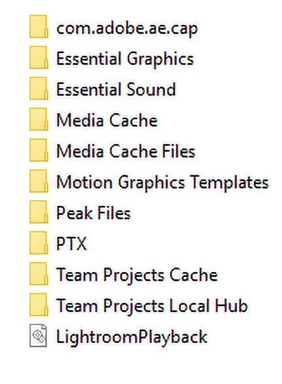This screenshot has width=282, height=384.
Task: Select the Media Cache Files label
Action: [x=125, y=151]
